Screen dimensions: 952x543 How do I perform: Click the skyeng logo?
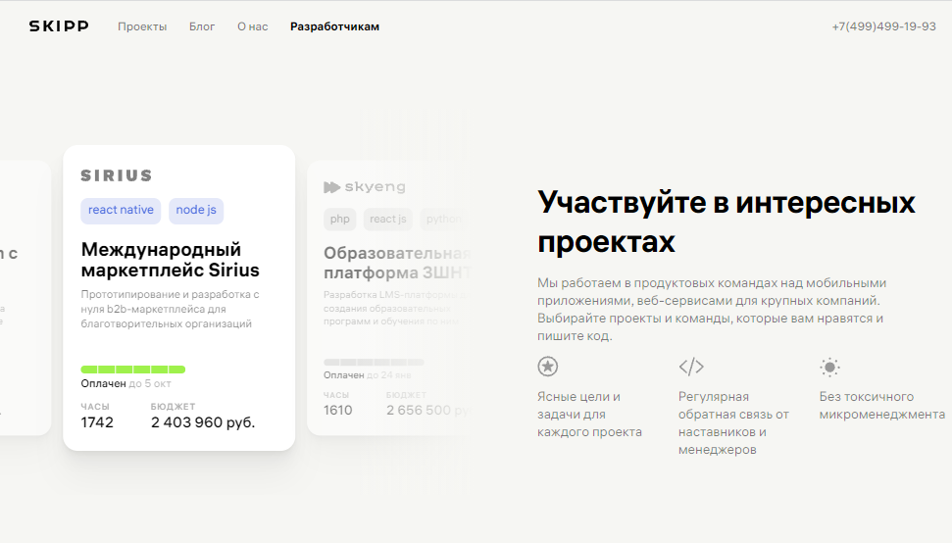[365, 187]
